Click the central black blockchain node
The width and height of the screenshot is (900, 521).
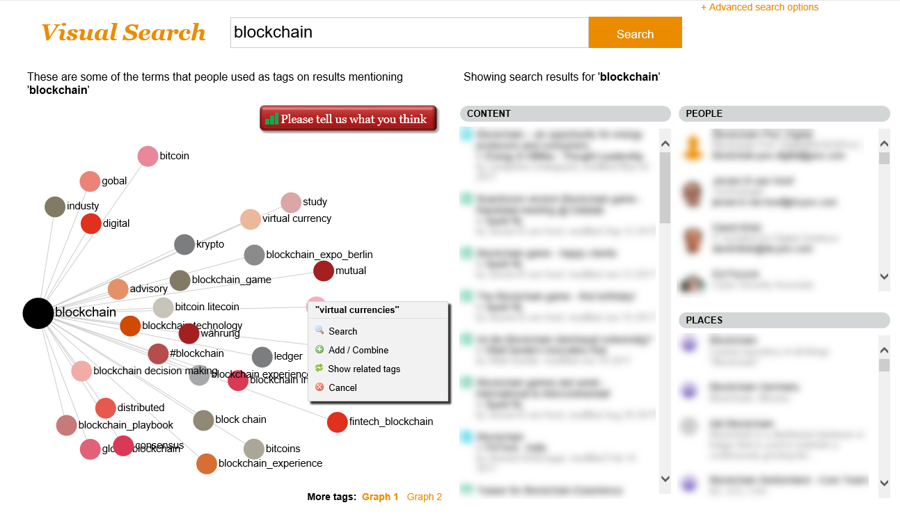pyautogui.click(x=38, y=313)
